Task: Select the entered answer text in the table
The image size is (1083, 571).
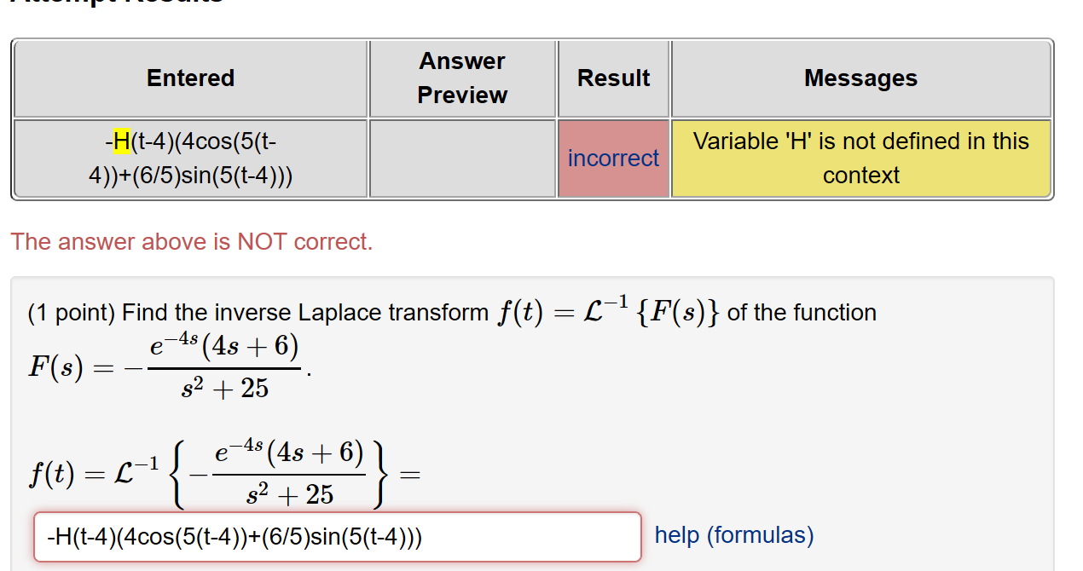Action: tap(189, 159)
